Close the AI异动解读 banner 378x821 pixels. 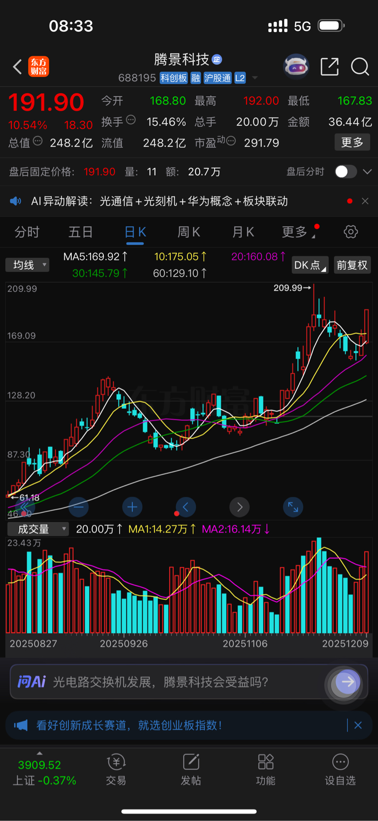click(x=365, y=201)
